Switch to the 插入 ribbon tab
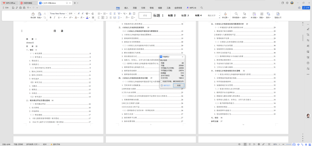 tap(126, 7)
